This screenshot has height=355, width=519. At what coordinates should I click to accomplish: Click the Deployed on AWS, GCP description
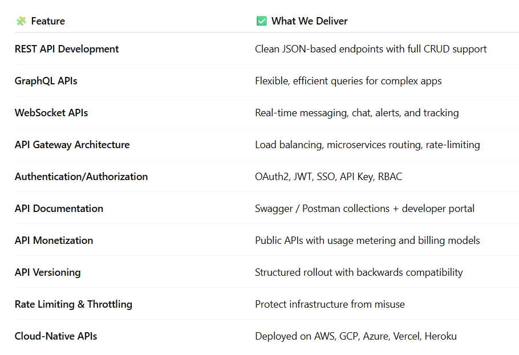point(356,336)
